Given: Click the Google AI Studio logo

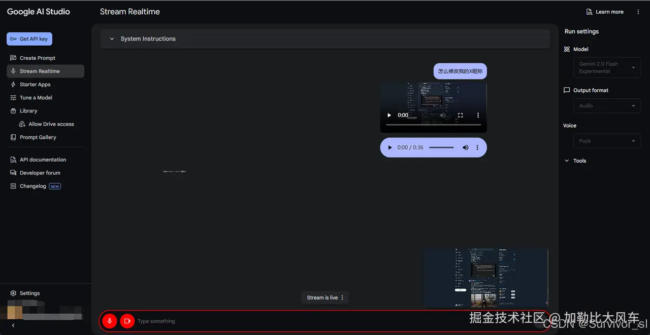Looking at the screenshot, I should [x=39, y=12].
